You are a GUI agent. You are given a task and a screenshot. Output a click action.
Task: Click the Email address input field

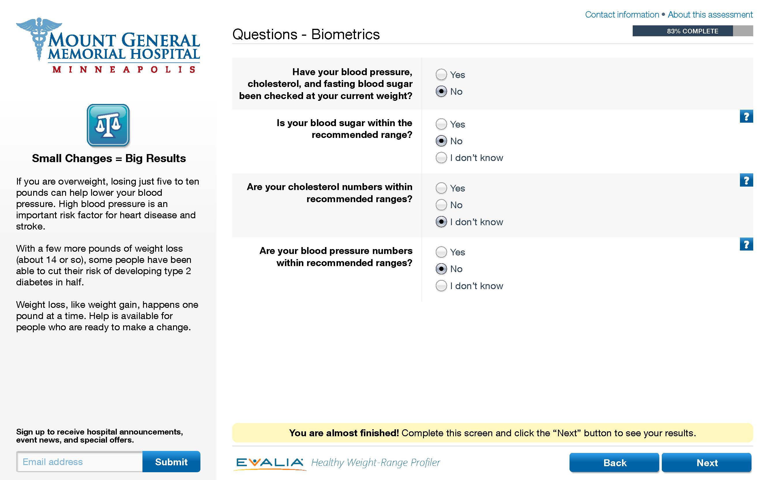coord(79,462)
